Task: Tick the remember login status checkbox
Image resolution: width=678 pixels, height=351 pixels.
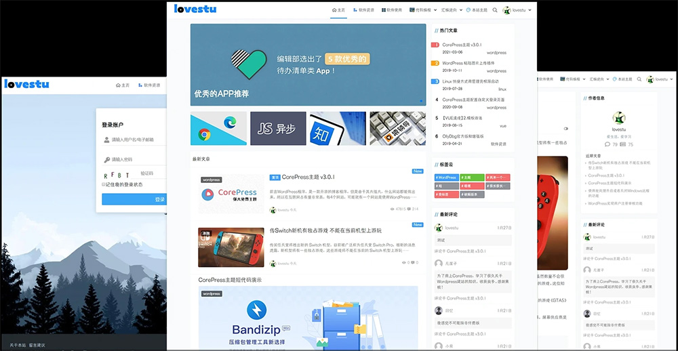Action: click(x=104, y=184)
